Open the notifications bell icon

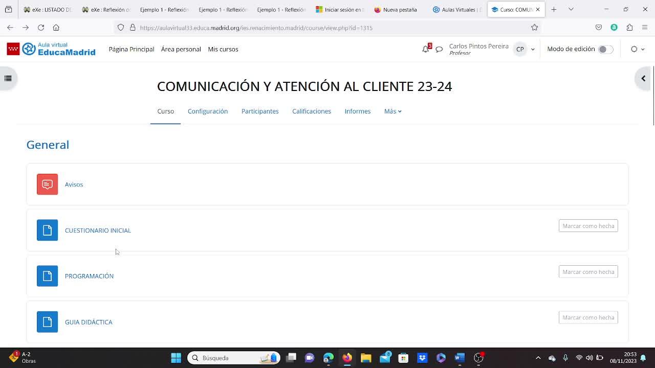click(425, 49)
